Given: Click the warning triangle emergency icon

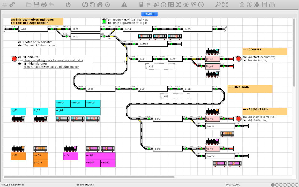Looking at the screenshot, I should pyautogui.click(x=124, y=5).
